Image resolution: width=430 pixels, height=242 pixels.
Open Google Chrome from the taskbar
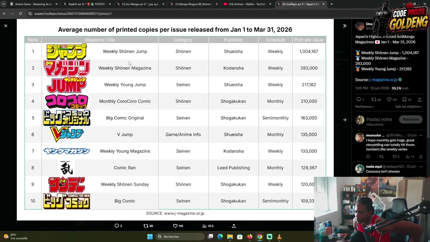click(x=259, y=237)
